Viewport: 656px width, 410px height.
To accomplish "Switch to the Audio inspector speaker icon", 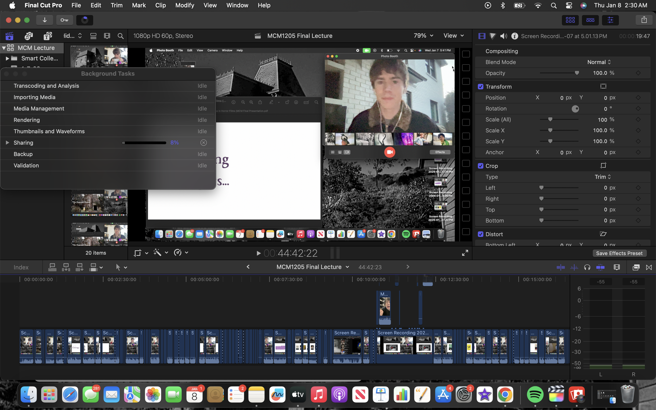I will click(503, 36).
